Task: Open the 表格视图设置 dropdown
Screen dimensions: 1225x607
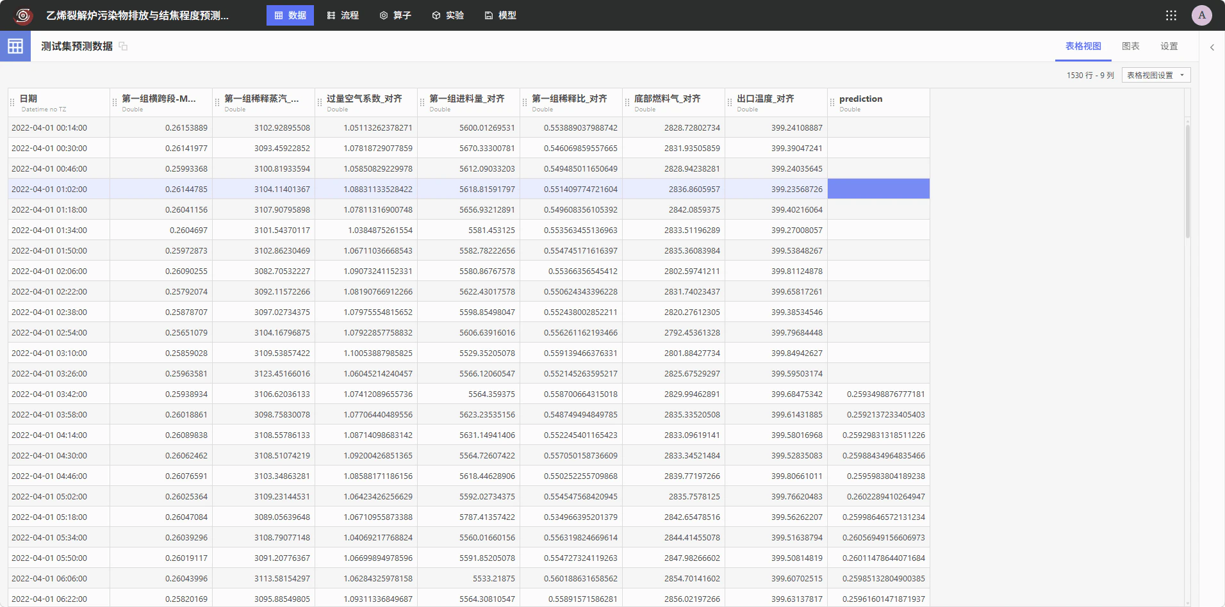Action: 1156,75
